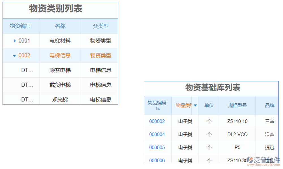The height and width of the screenshot is (169, 283).
Task: Open the 物品类型 filter dropdown
Action: pyautogui.click(x=195, y=105)
